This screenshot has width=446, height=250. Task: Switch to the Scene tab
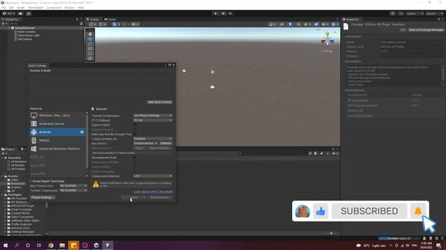(93, 19)
